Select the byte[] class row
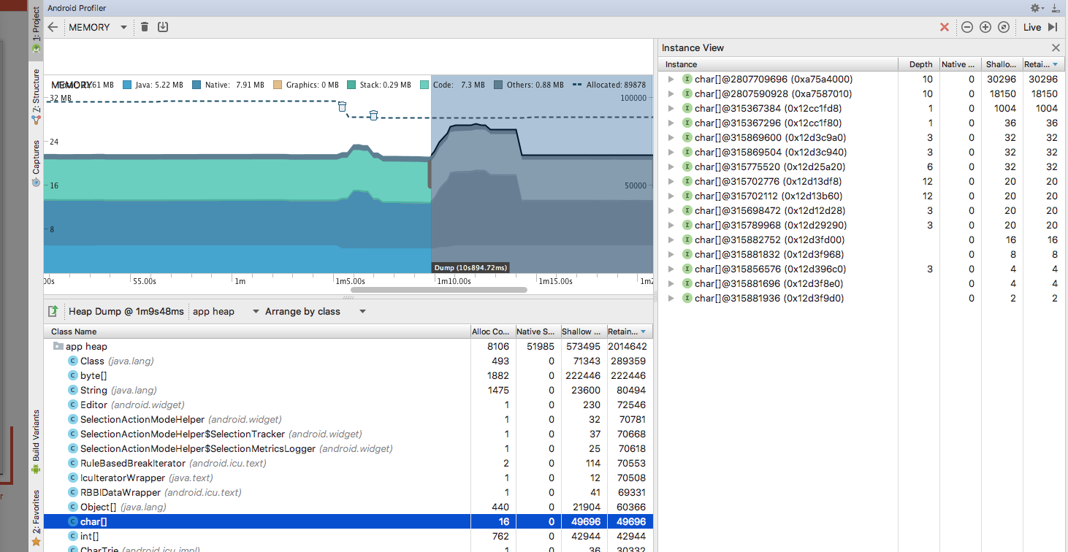Image resolution: width=1068 pixels, height=552 pixels. point(94,375)
